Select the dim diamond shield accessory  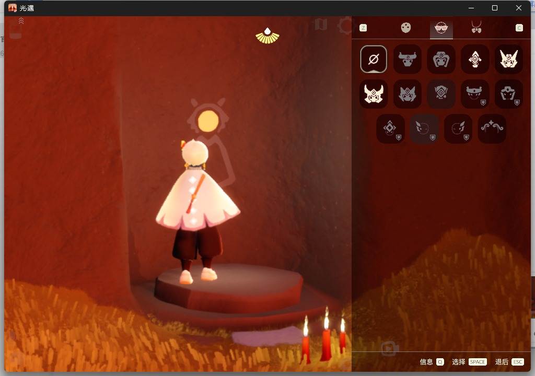pyautogui.click(x=441, y=94)
